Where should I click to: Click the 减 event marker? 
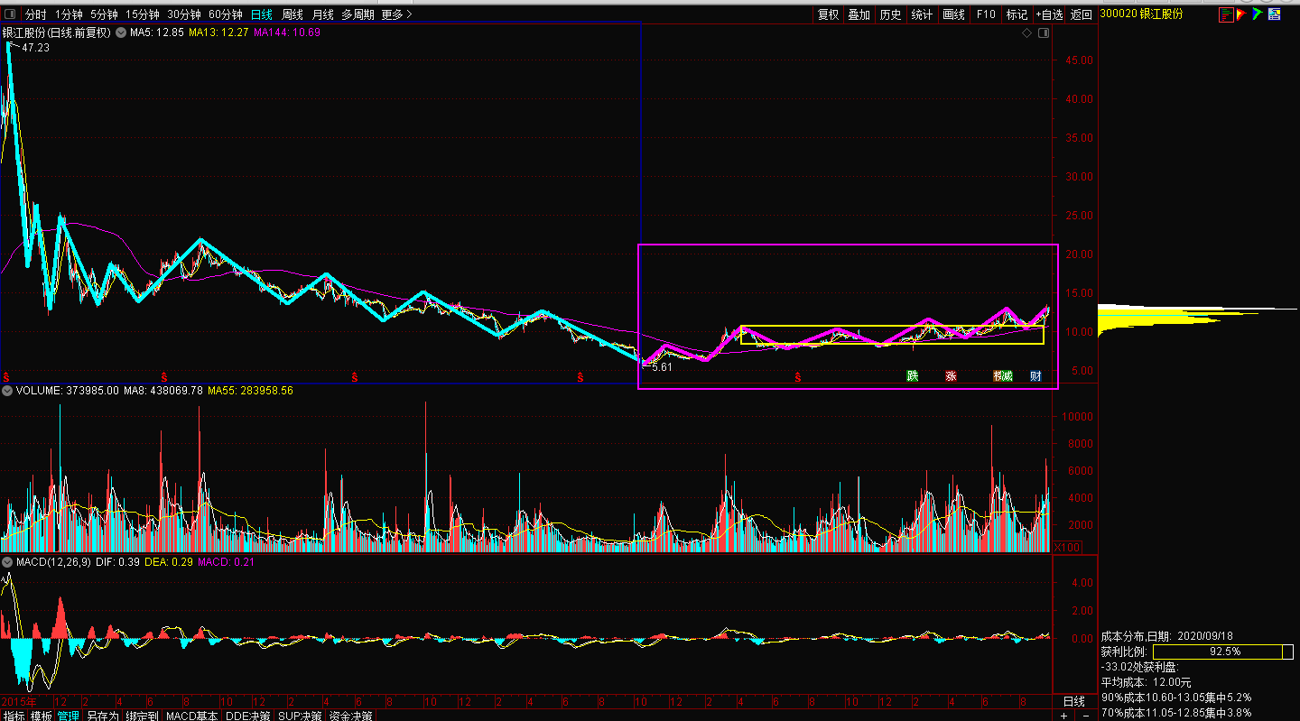coord(1006,375)
